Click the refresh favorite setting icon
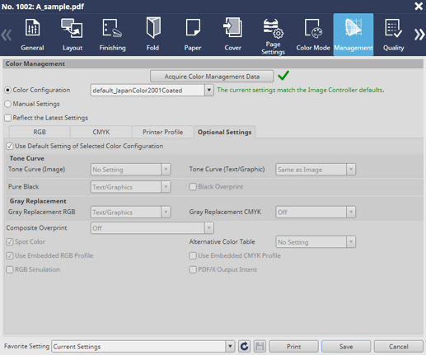This screenshot has height=355, width=426. tap(244, 347)
